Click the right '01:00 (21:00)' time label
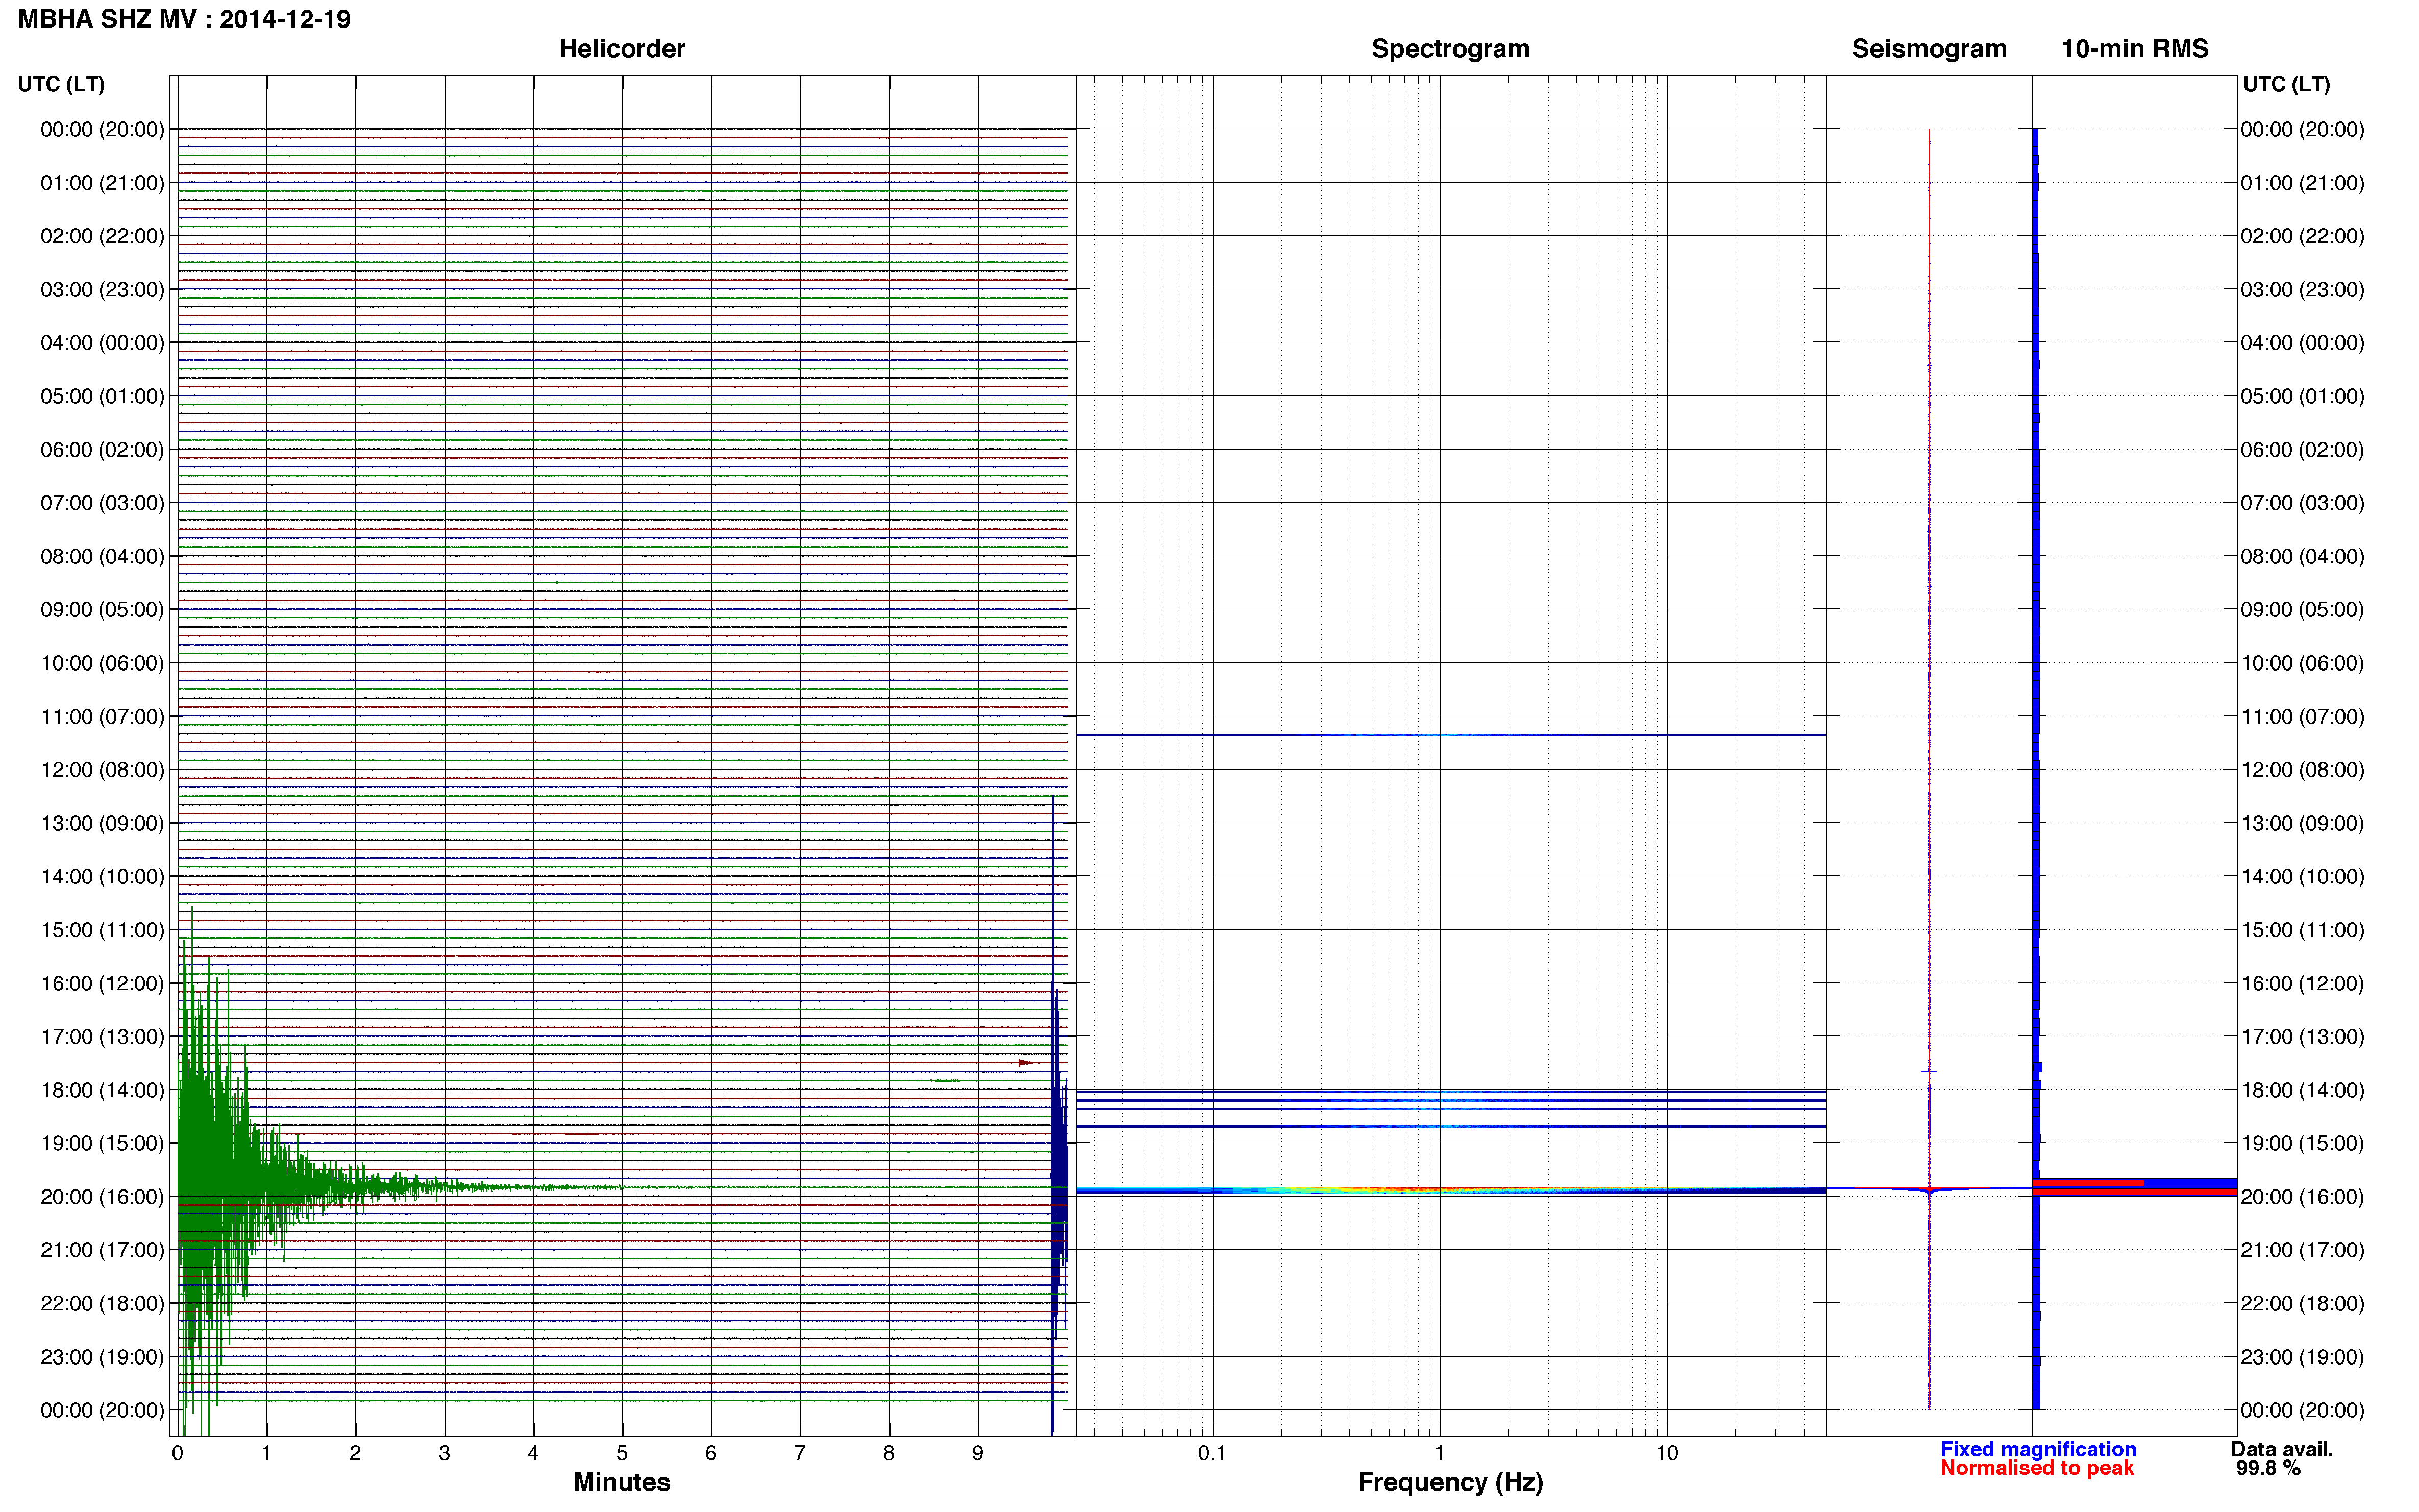The image size is (2419, 1512). (x=2302, y=183)
